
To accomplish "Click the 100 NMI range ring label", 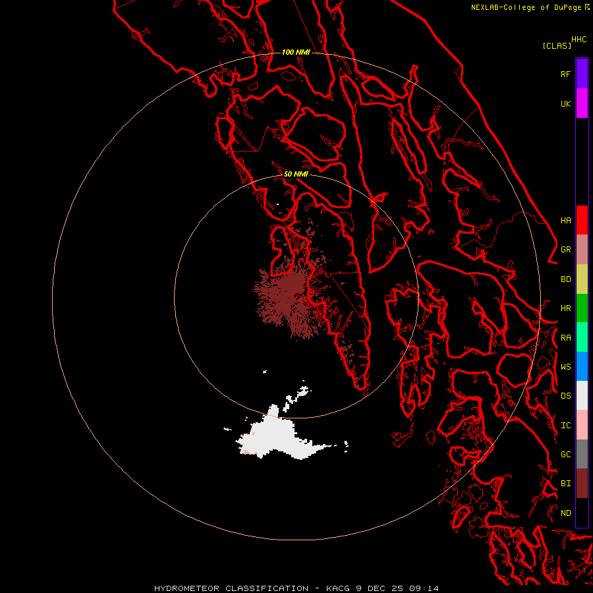I will (x=296, y=52).
